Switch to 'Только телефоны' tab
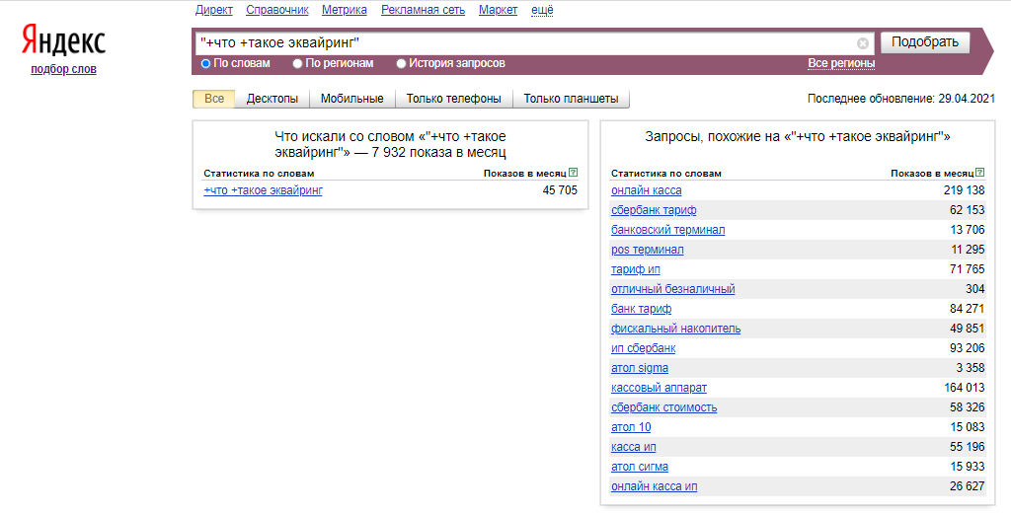This screenshot has width=1011, height=515. click(453, 99)
